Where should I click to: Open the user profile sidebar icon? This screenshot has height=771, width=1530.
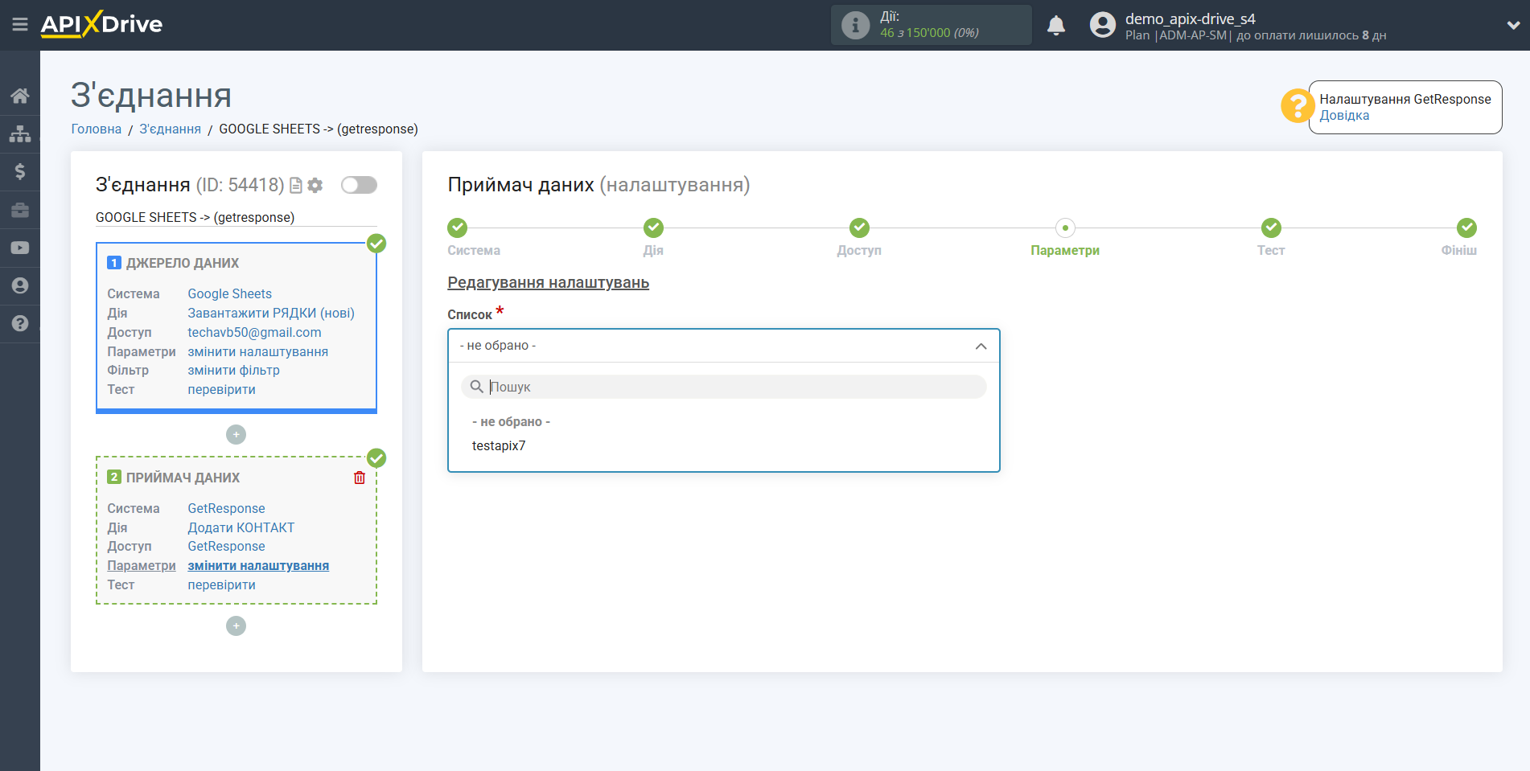click(x=20, y=285)
